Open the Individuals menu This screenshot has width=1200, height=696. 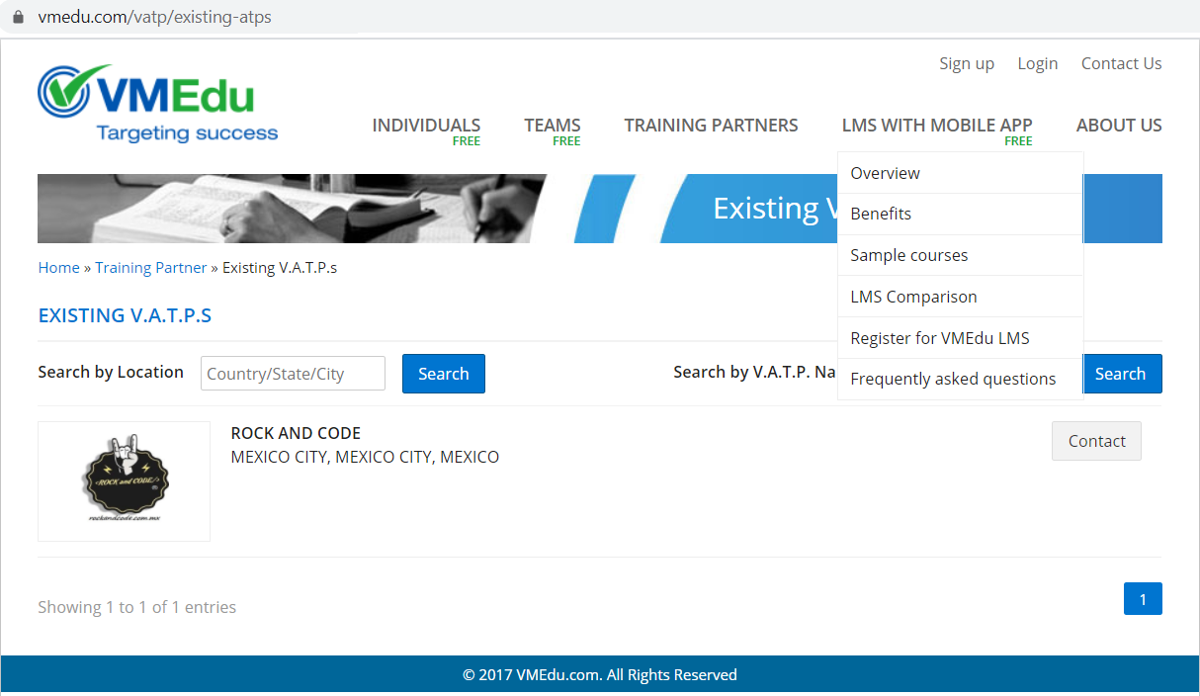[x=426, y=126]
